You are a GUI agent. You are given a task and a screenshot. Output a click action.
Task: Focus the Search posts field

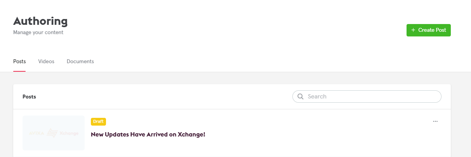[373, 97]
